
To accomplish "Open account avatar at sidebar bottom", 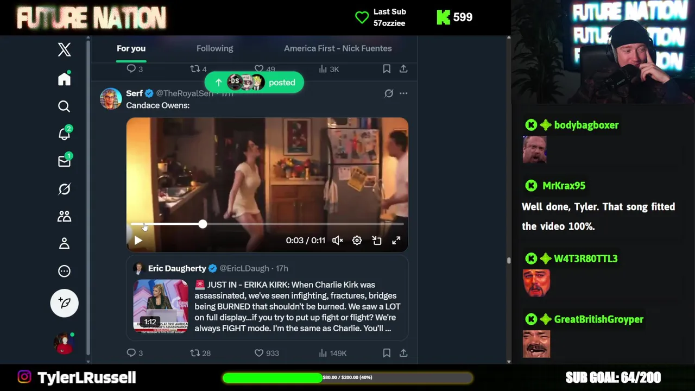I will (64, 344).
